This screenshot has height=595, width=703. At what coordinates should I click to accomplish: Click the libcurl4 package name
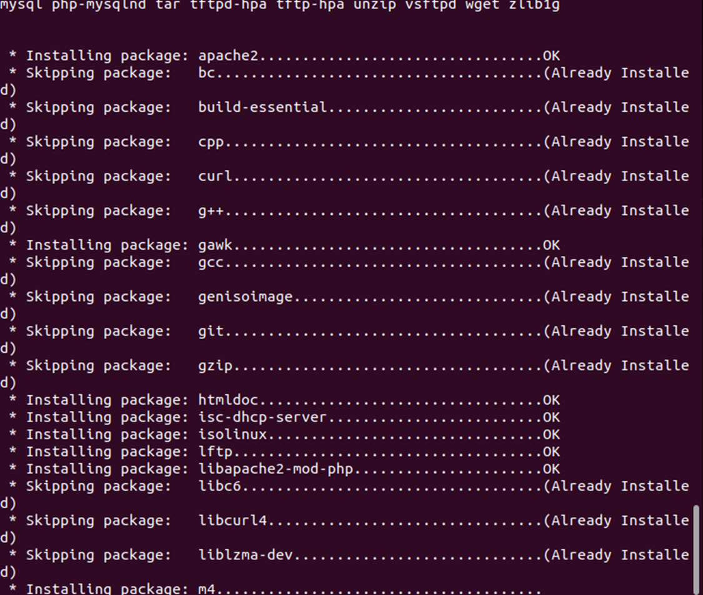232,521
